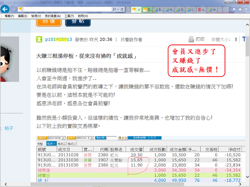Refresh the page with the reload icon
The image size is (250, 187).
(x=122, y=9)
